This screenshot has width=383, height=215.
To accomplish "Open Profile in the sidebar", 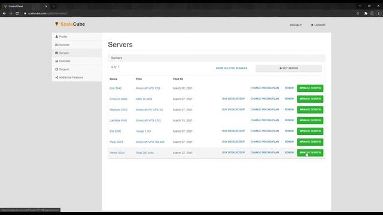I will coord(77,36).
